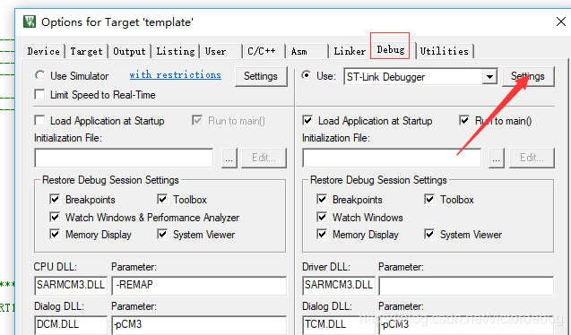The width and height of the screenshot is (571, 335).
Task: Click simulator -pCM3 parameter field
Action: point(199,325)
